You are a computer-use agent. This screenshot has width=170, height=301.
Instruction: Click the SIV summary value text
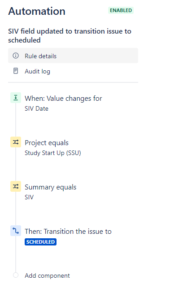tap(29, 197)
